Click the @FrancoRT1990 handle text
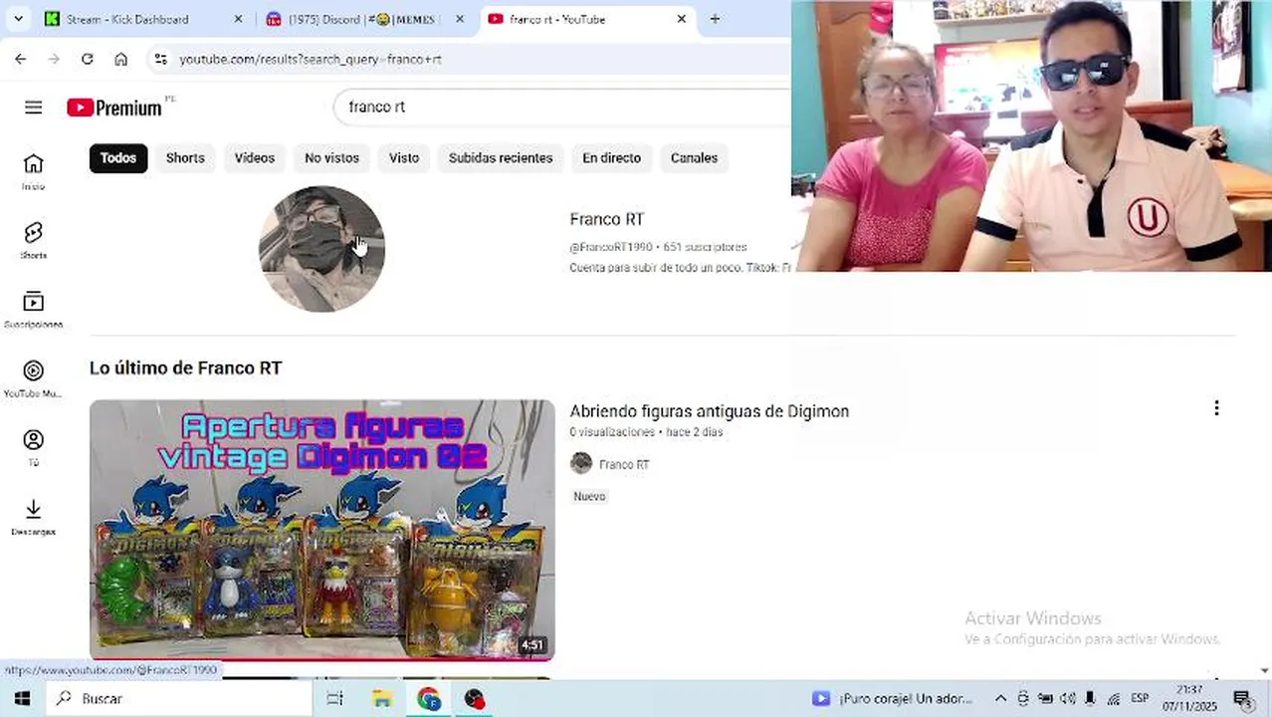Screen dimensions: 1272x717 (x=611, y=247)
